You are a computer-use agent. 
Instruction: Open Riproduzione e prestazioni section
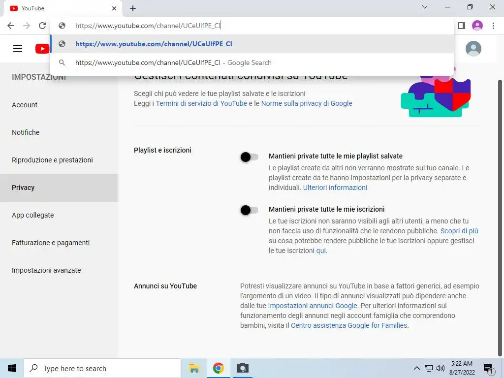pyautogui.click(x=59, y=160)
